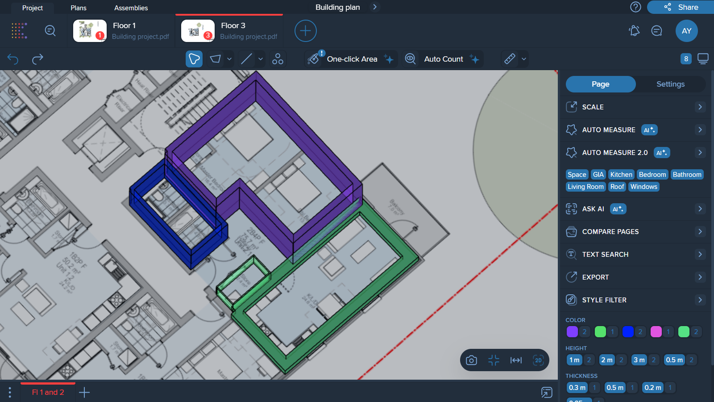Filter by blue color swatch
Screen dimensions: 714x402
tap(628, 332)
